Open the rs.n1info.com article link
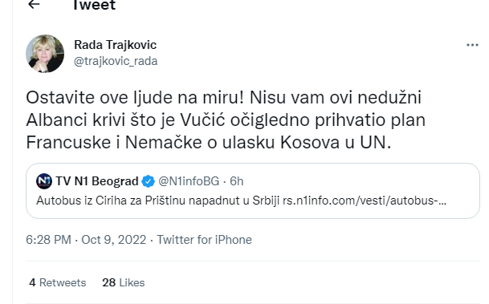The width and height of the screenshot is (489, 304). [x=365, y=201]
